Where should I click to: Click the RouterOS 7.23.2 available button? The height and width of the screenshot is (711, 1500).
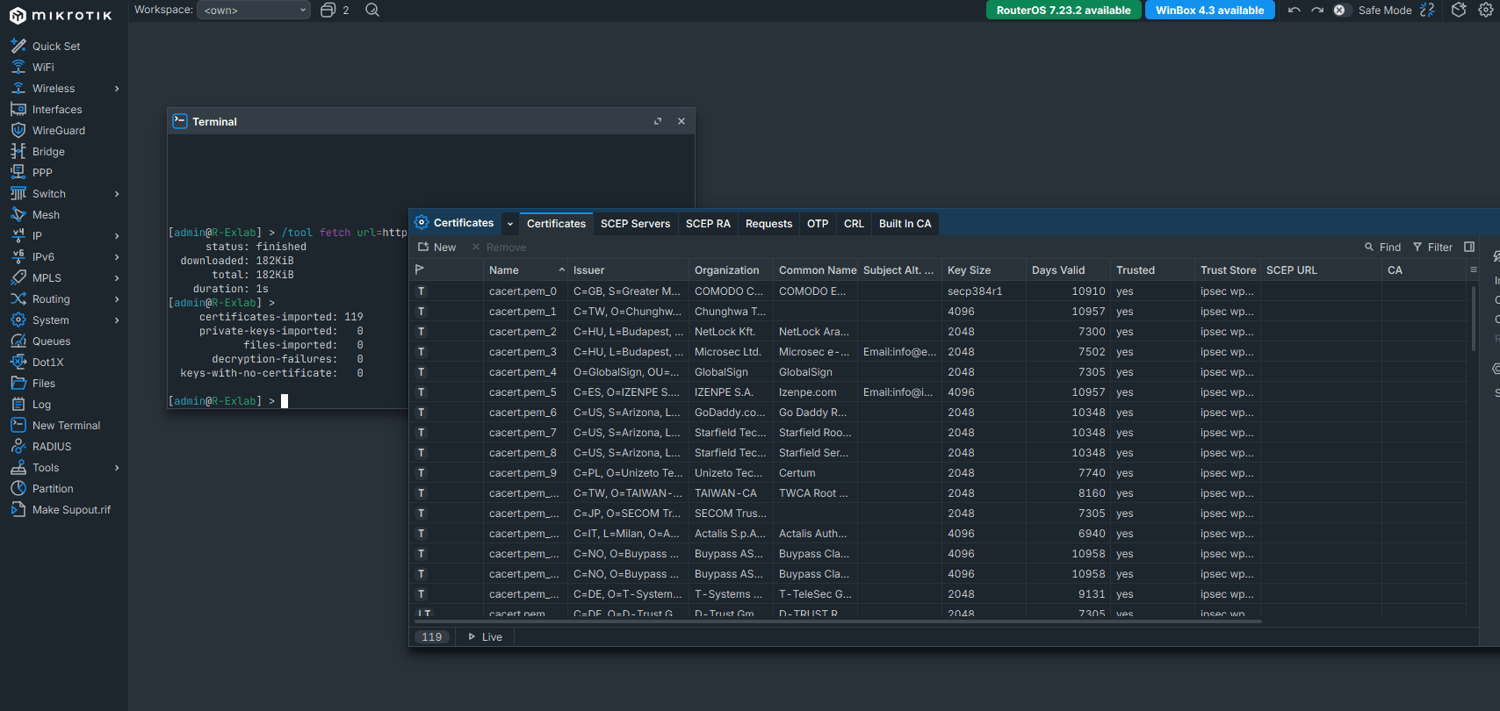point(1064,10)
